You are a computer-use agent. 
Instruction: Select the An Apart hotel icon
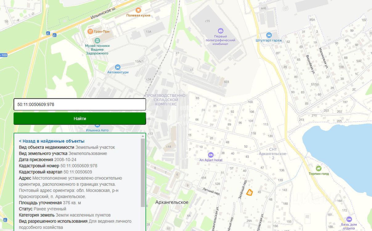[x=211, y=155]
